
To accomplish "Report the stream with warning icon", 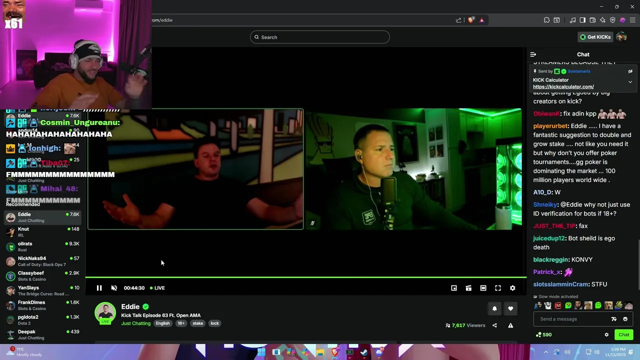I will 510,325.
